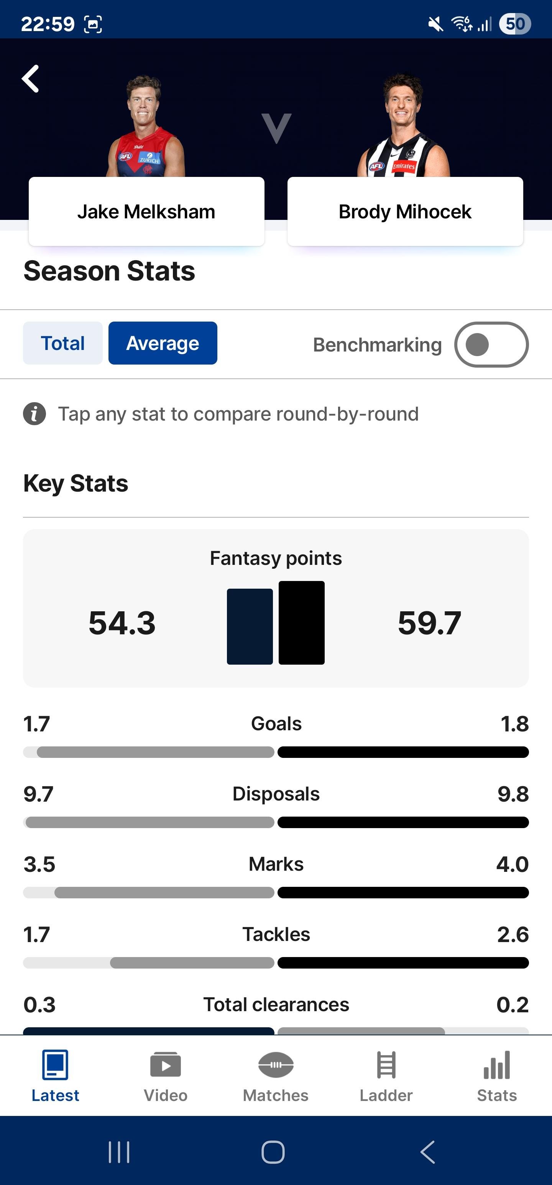Open Fantasy points round-by-round comparison
Screen dimensions: 552x1185
276,608
